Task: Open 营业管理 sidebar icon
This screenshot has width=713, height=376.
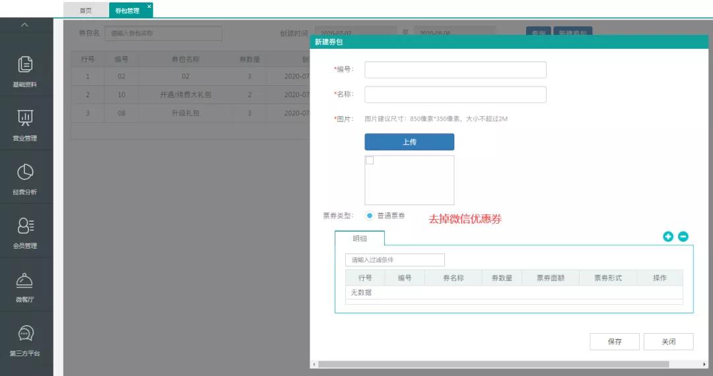Action: [x=25, y=118]
